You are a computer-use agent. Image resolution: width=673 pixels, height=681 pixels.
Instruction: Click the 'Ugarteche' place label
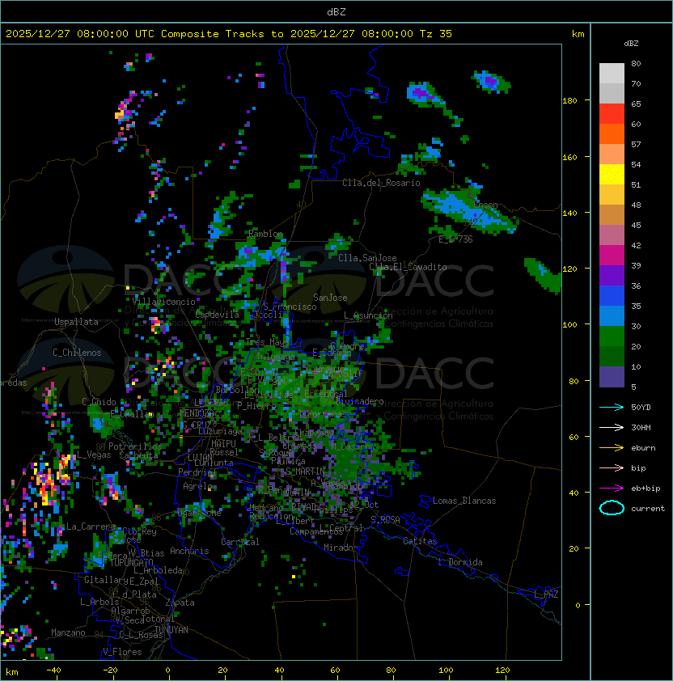pos(200,513)
